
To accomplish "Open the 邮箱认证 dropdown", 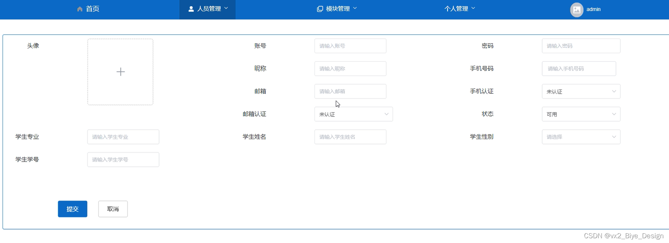I will coord(353,114).
